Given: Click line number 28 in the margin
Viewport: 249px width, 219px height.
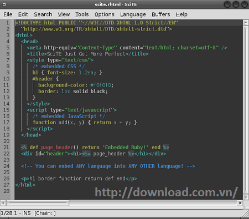Looking at the screenshot, I should [x=6, y=191].
